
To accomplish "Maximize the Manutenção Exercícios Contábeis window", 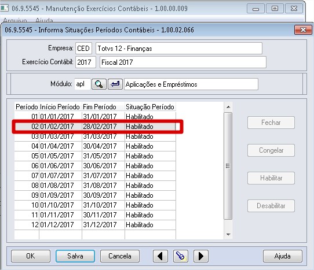I will 275,9.
